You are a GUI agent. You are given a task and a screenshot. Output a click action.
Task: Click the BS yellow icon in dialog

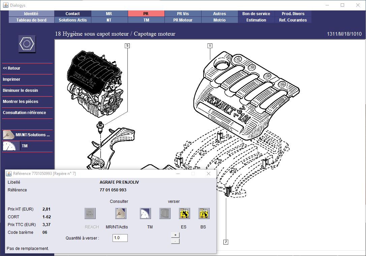point(204,213)
